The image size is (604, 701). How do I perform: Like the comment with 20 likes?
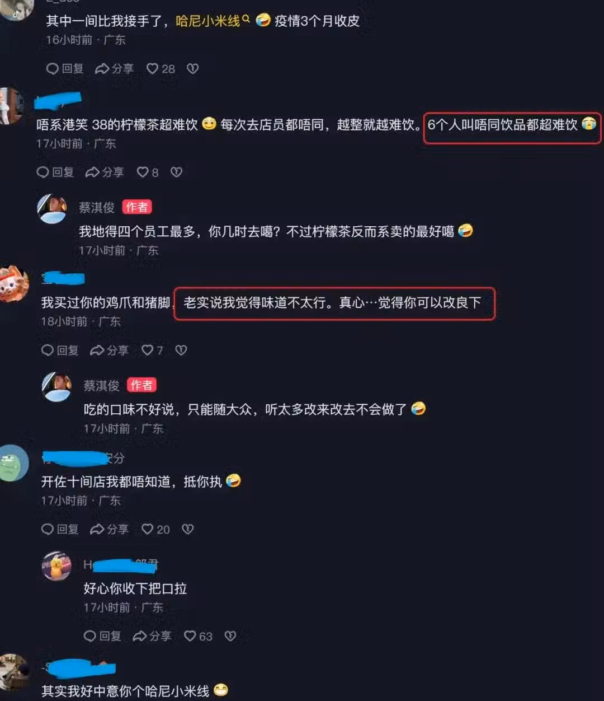pos(156,529)
